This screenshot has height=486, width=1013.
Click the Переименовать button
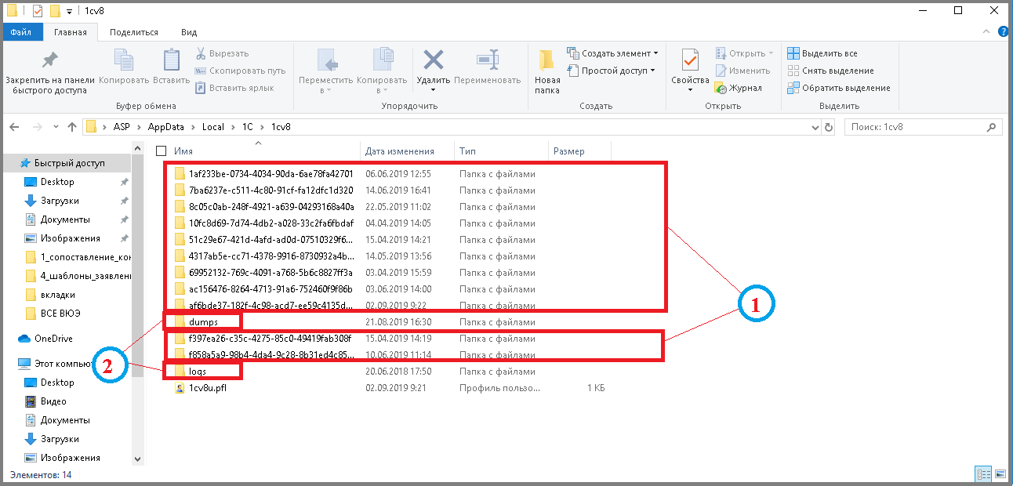coord(487,67)
